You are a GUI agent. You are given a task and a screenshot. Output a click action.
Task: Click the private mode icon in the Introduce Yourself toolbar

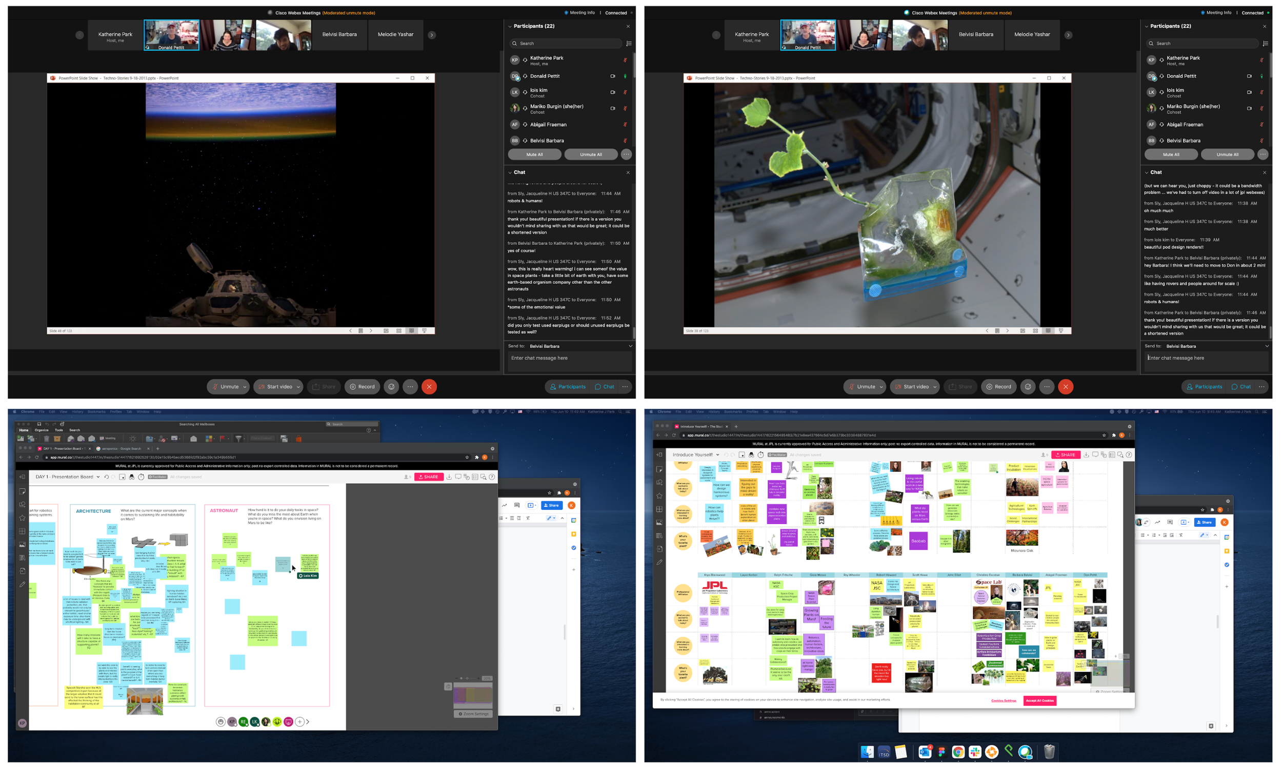(751, 454)
